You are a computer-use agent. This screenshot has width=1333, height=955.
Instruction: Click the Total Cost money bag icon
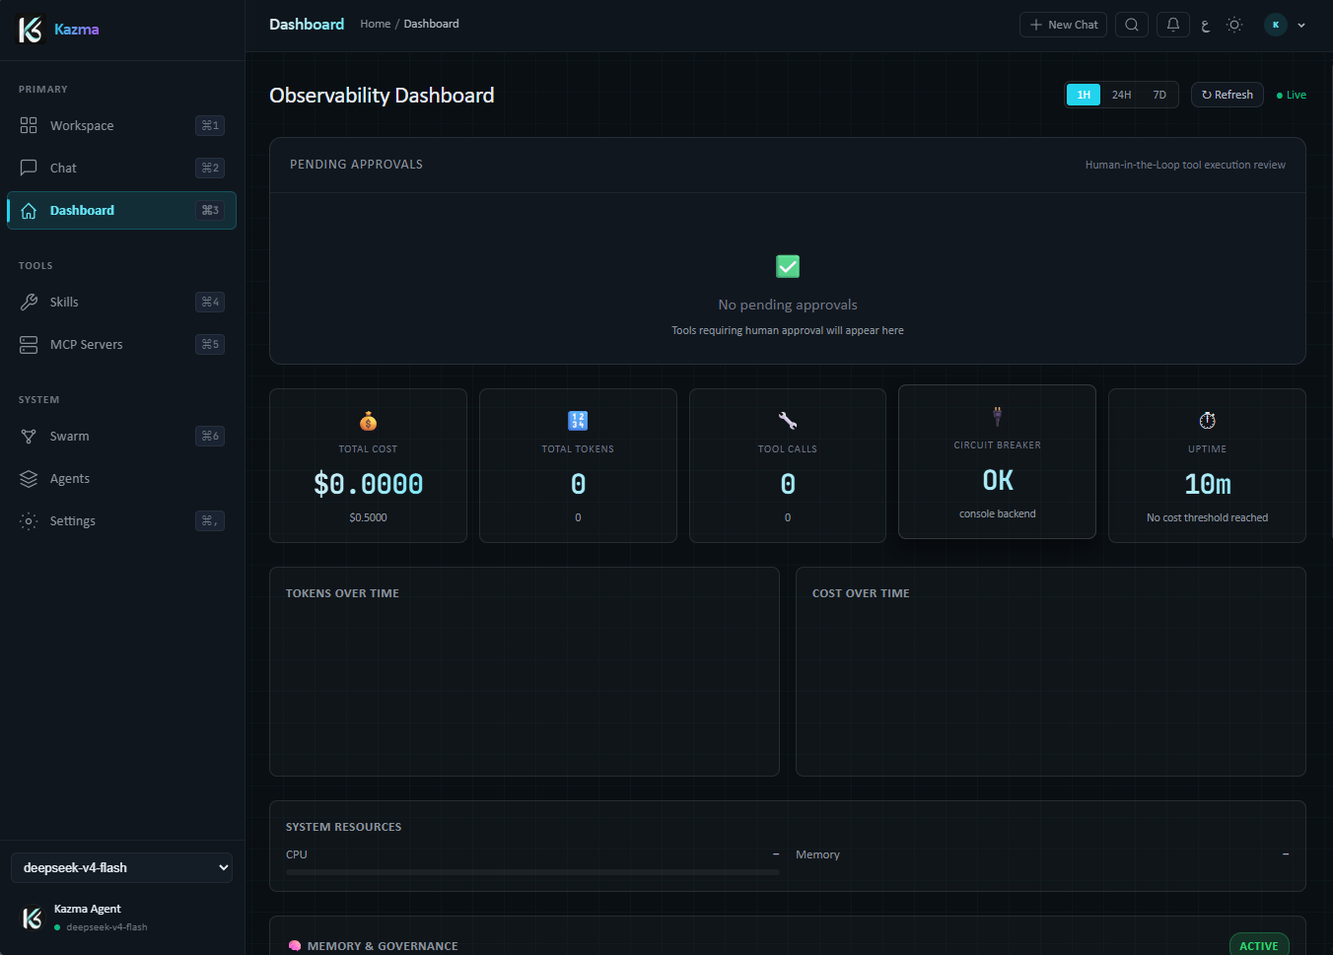pos(368,421)
